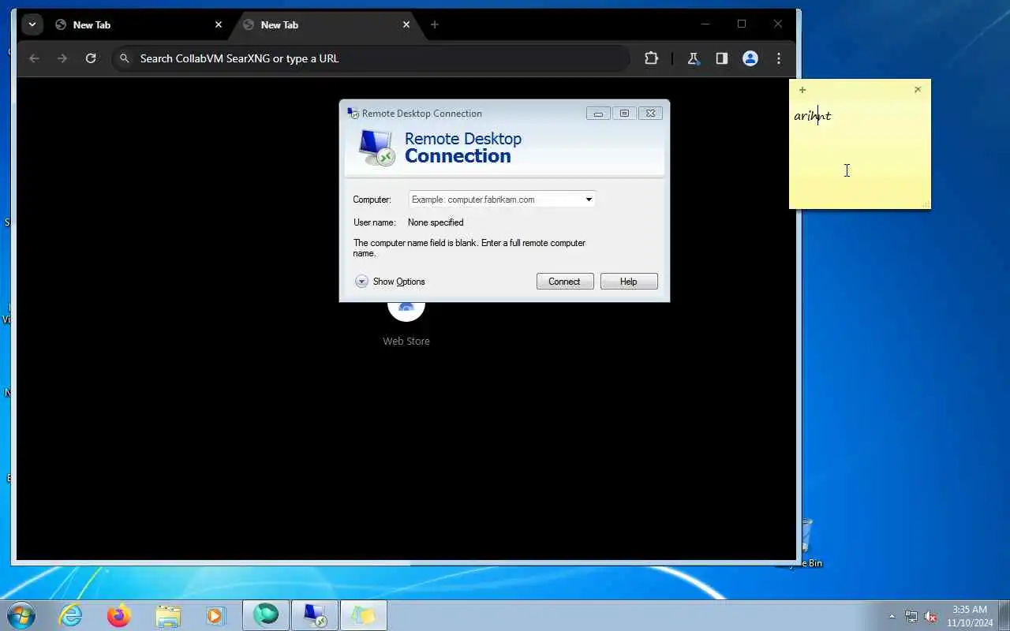Focus the Chrome address search bar
This screenshot has width=1010, height=631.
pyautogui.click(x=371, y=58)
